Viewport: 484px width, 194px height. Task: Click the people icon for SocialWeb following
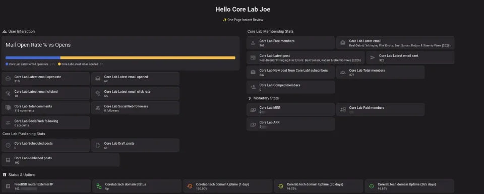pos(8,123)
